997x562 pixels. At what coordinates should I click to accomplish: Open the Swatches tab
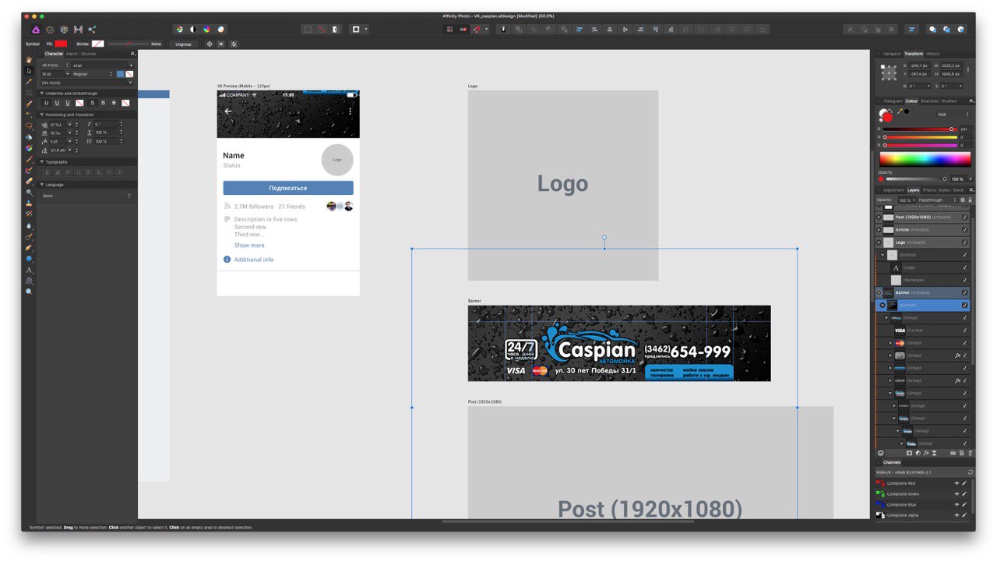[x=929, y=101]
